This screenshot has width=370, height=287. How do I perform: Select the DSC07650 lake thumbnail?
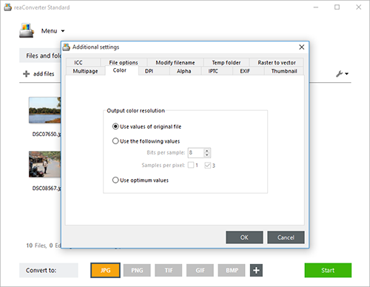click(44, 110)
